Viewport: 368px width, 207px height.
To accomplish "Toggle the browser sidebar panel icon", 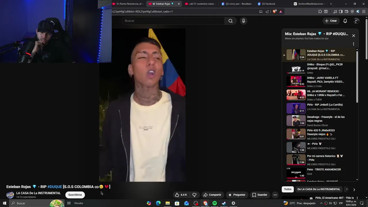I will pos(341,11).
